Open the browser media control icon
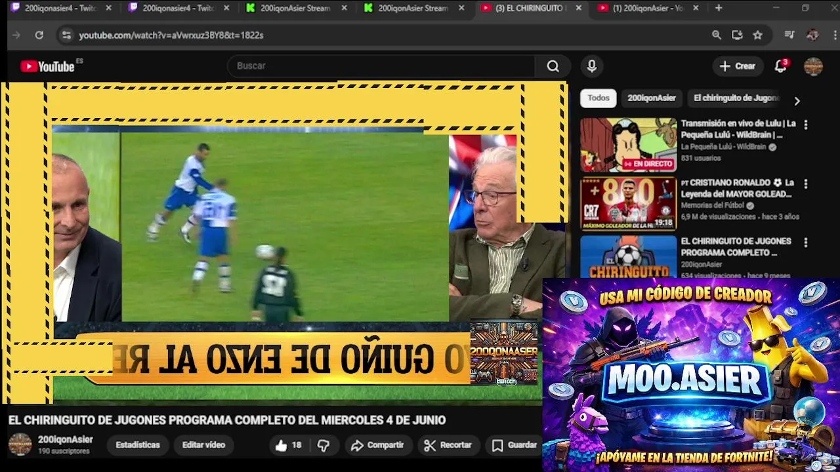 pos(789,35)
